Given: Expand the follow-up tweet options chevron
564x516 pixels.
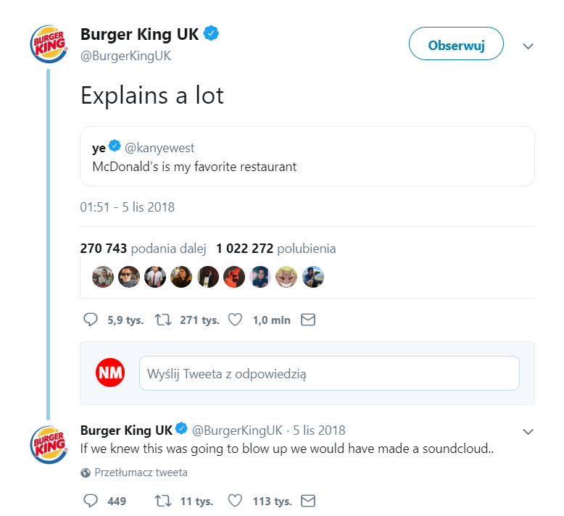Looking at the screenshot, I should click(x=528, y=431).
